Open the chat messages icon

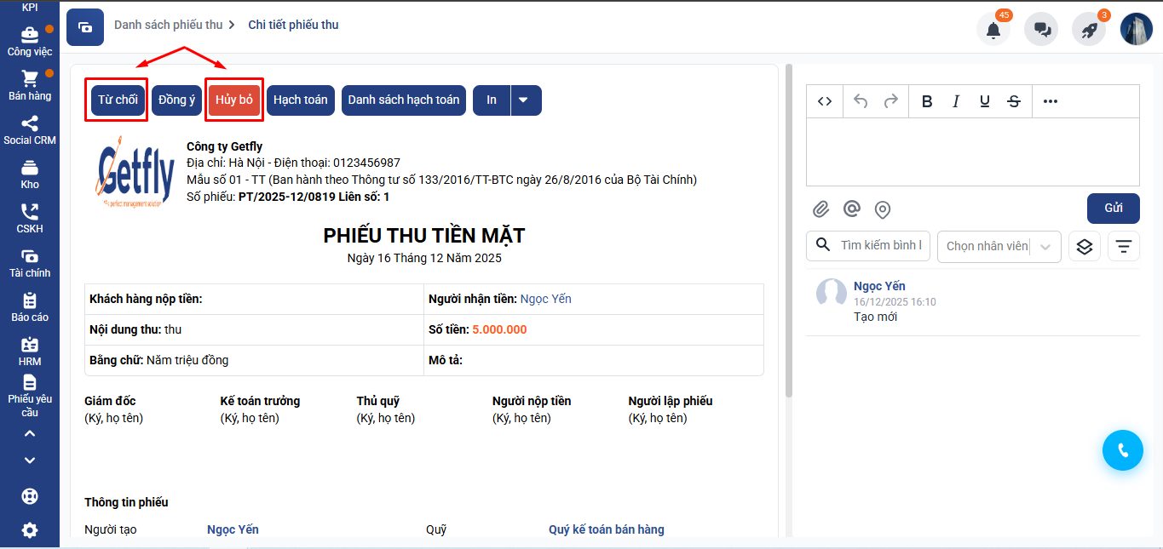tap(1041, 29)
